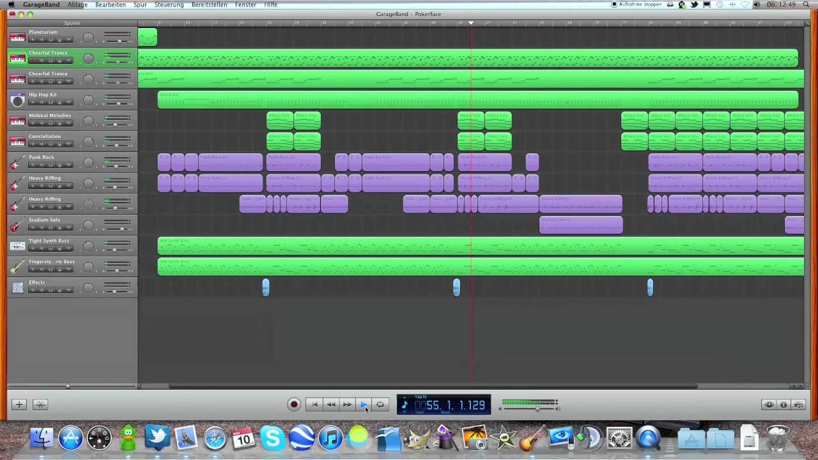Launch iTunes from the Dock
This screenshot has height=460, width=818.
(x=330, y=438)
